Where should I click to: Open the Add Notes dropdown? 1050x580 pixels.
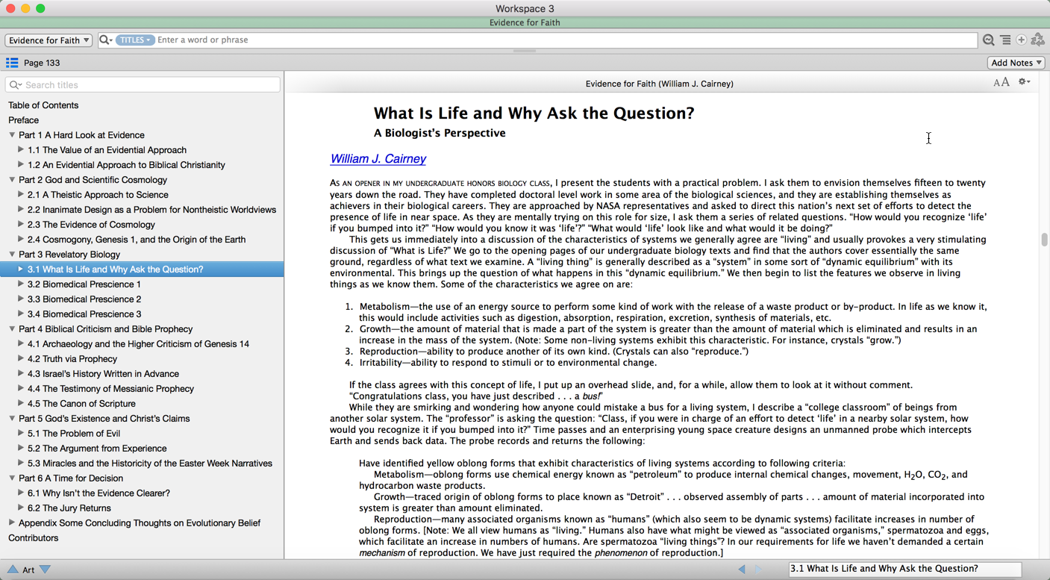point(1016,63)
